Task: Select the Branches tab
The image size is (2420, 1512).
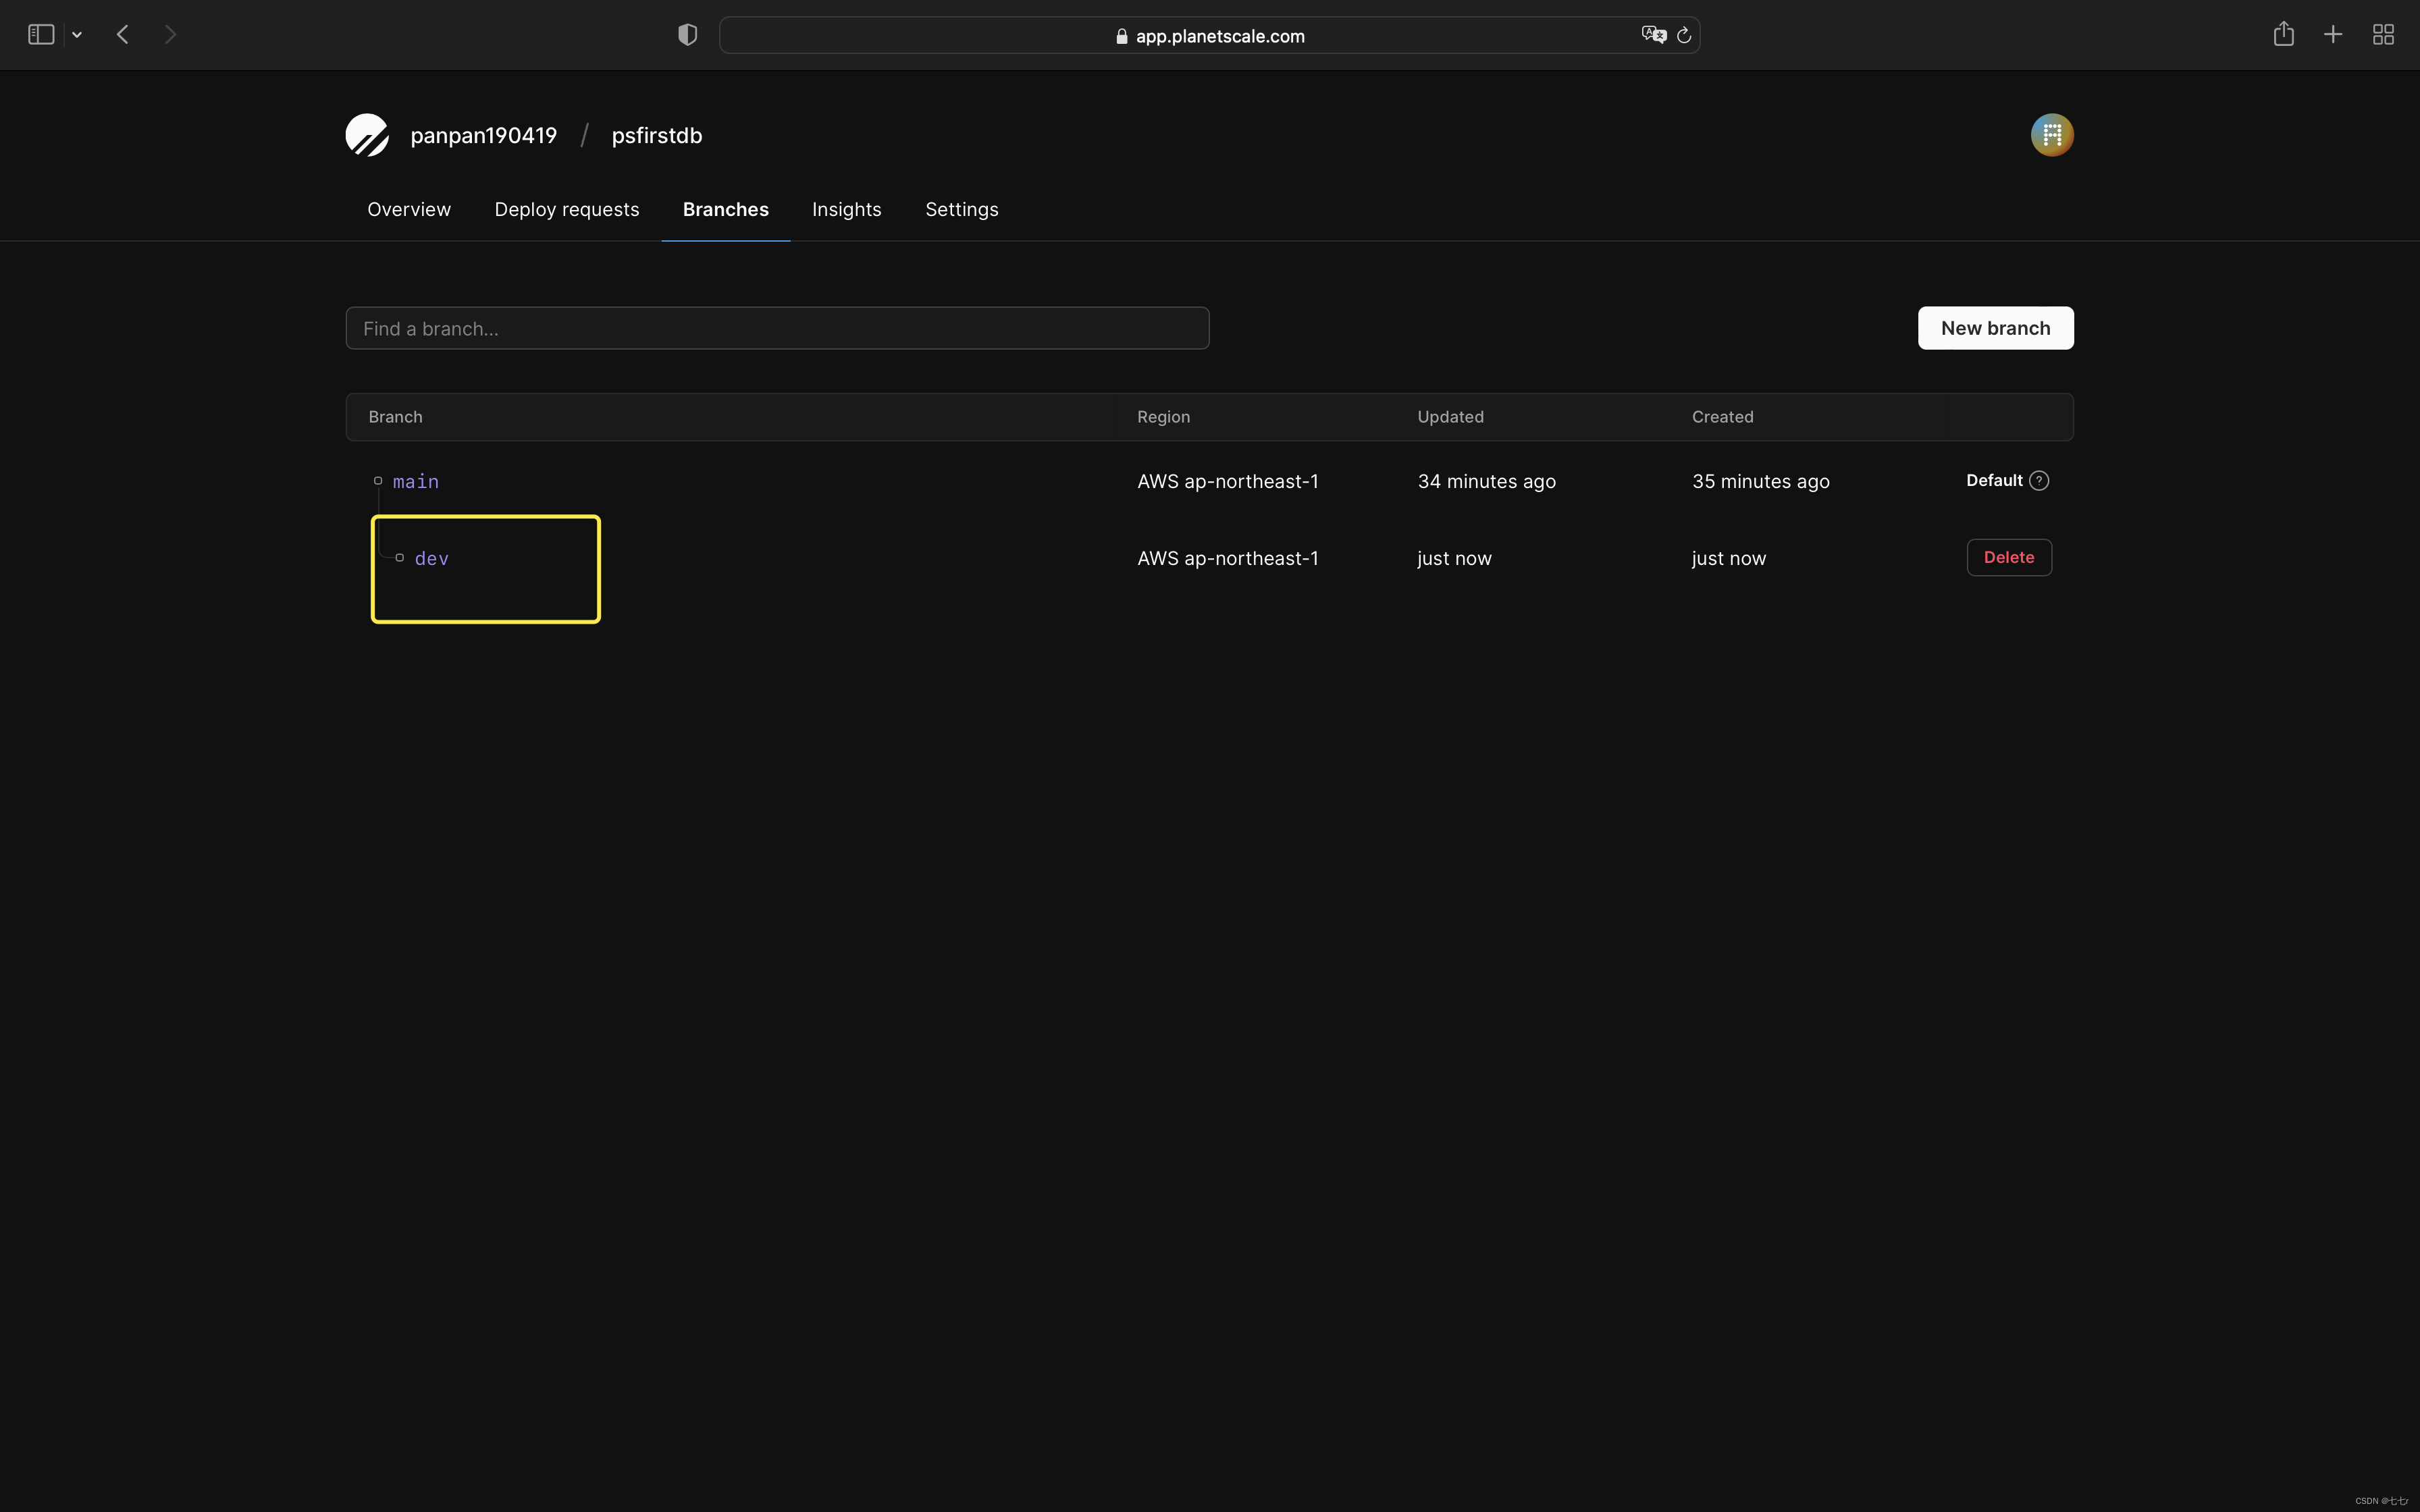Action: [x=726, y=210]
